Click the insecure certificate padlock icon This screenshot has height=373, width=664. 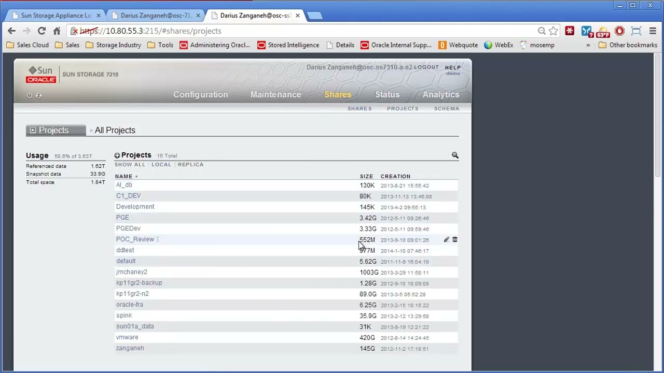[x=74, y=31]
